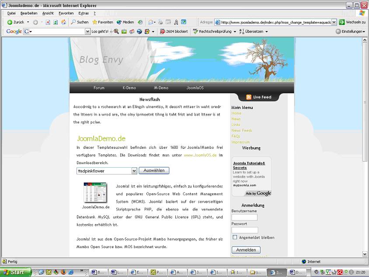Click the printer icon in the toolbar
The width and height of the screenshot is (369, 277).
tap(160, 22)
